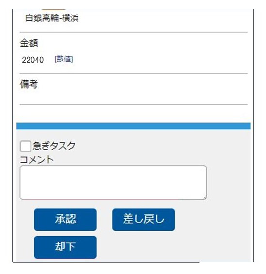Enable the 急ぎタスク checkbox
This screenshot has width=266, height=274.
26,146
